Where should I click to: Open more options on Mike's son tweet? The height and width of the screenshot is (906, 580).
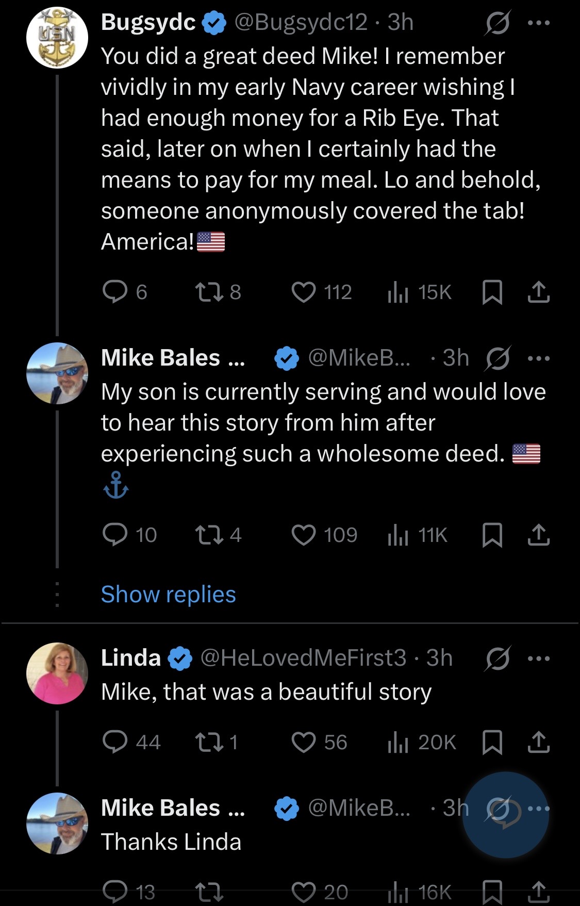coord(539,358)
